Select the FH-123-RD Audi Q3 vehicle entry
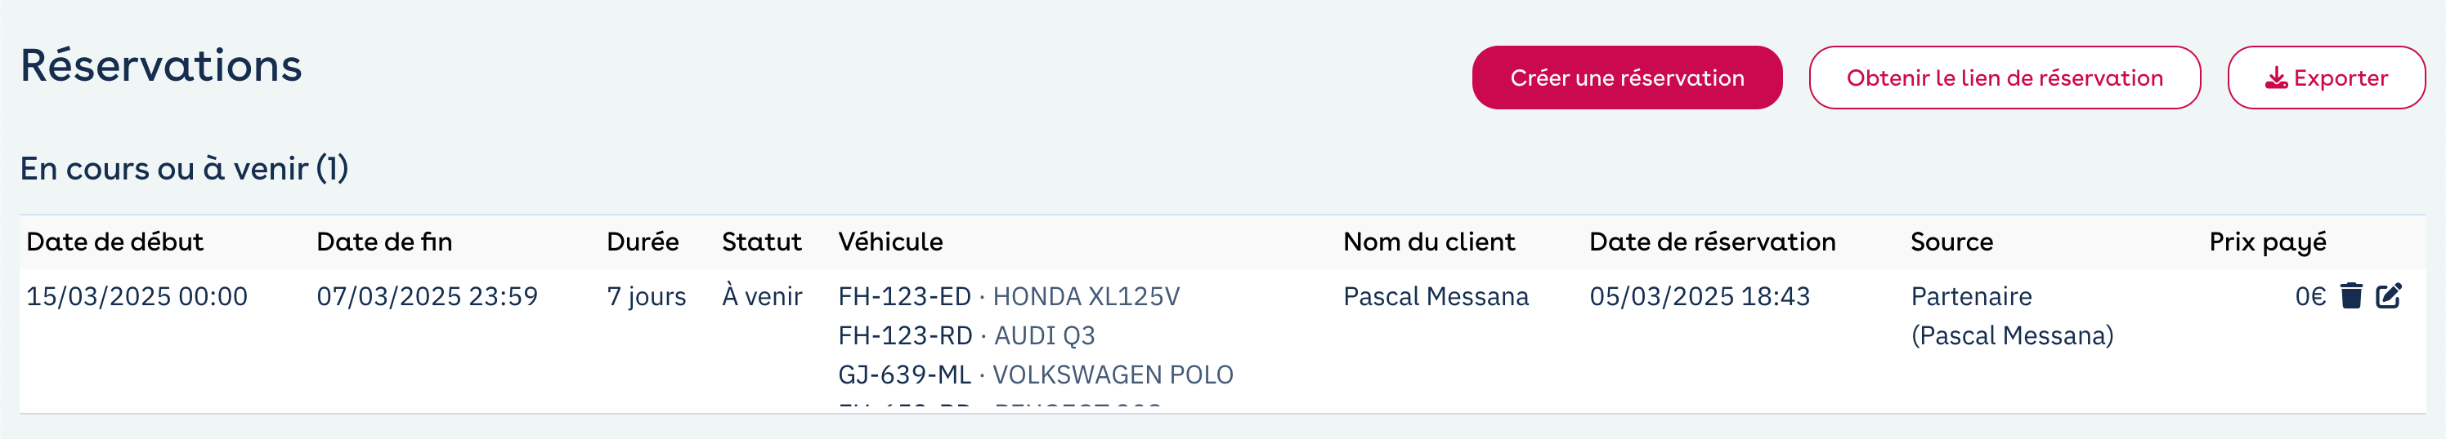The width and height of the screenshot is (2446, 439). [x=966, y=335]
